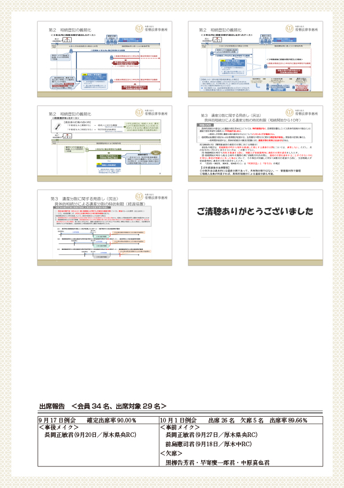Screen dimensions: 344x488
Task: Open slide for 3年以内に遺産分割が成立したケース
Action: tap(105, 59)
